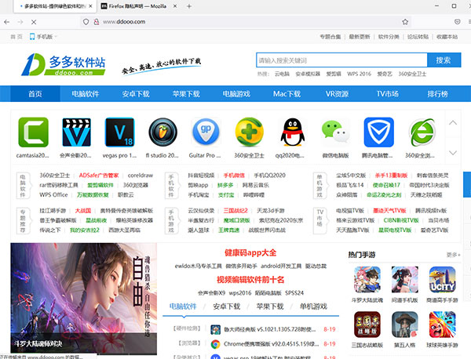Open the 会声会影 clapperboard icon

(x=77, y=132)
